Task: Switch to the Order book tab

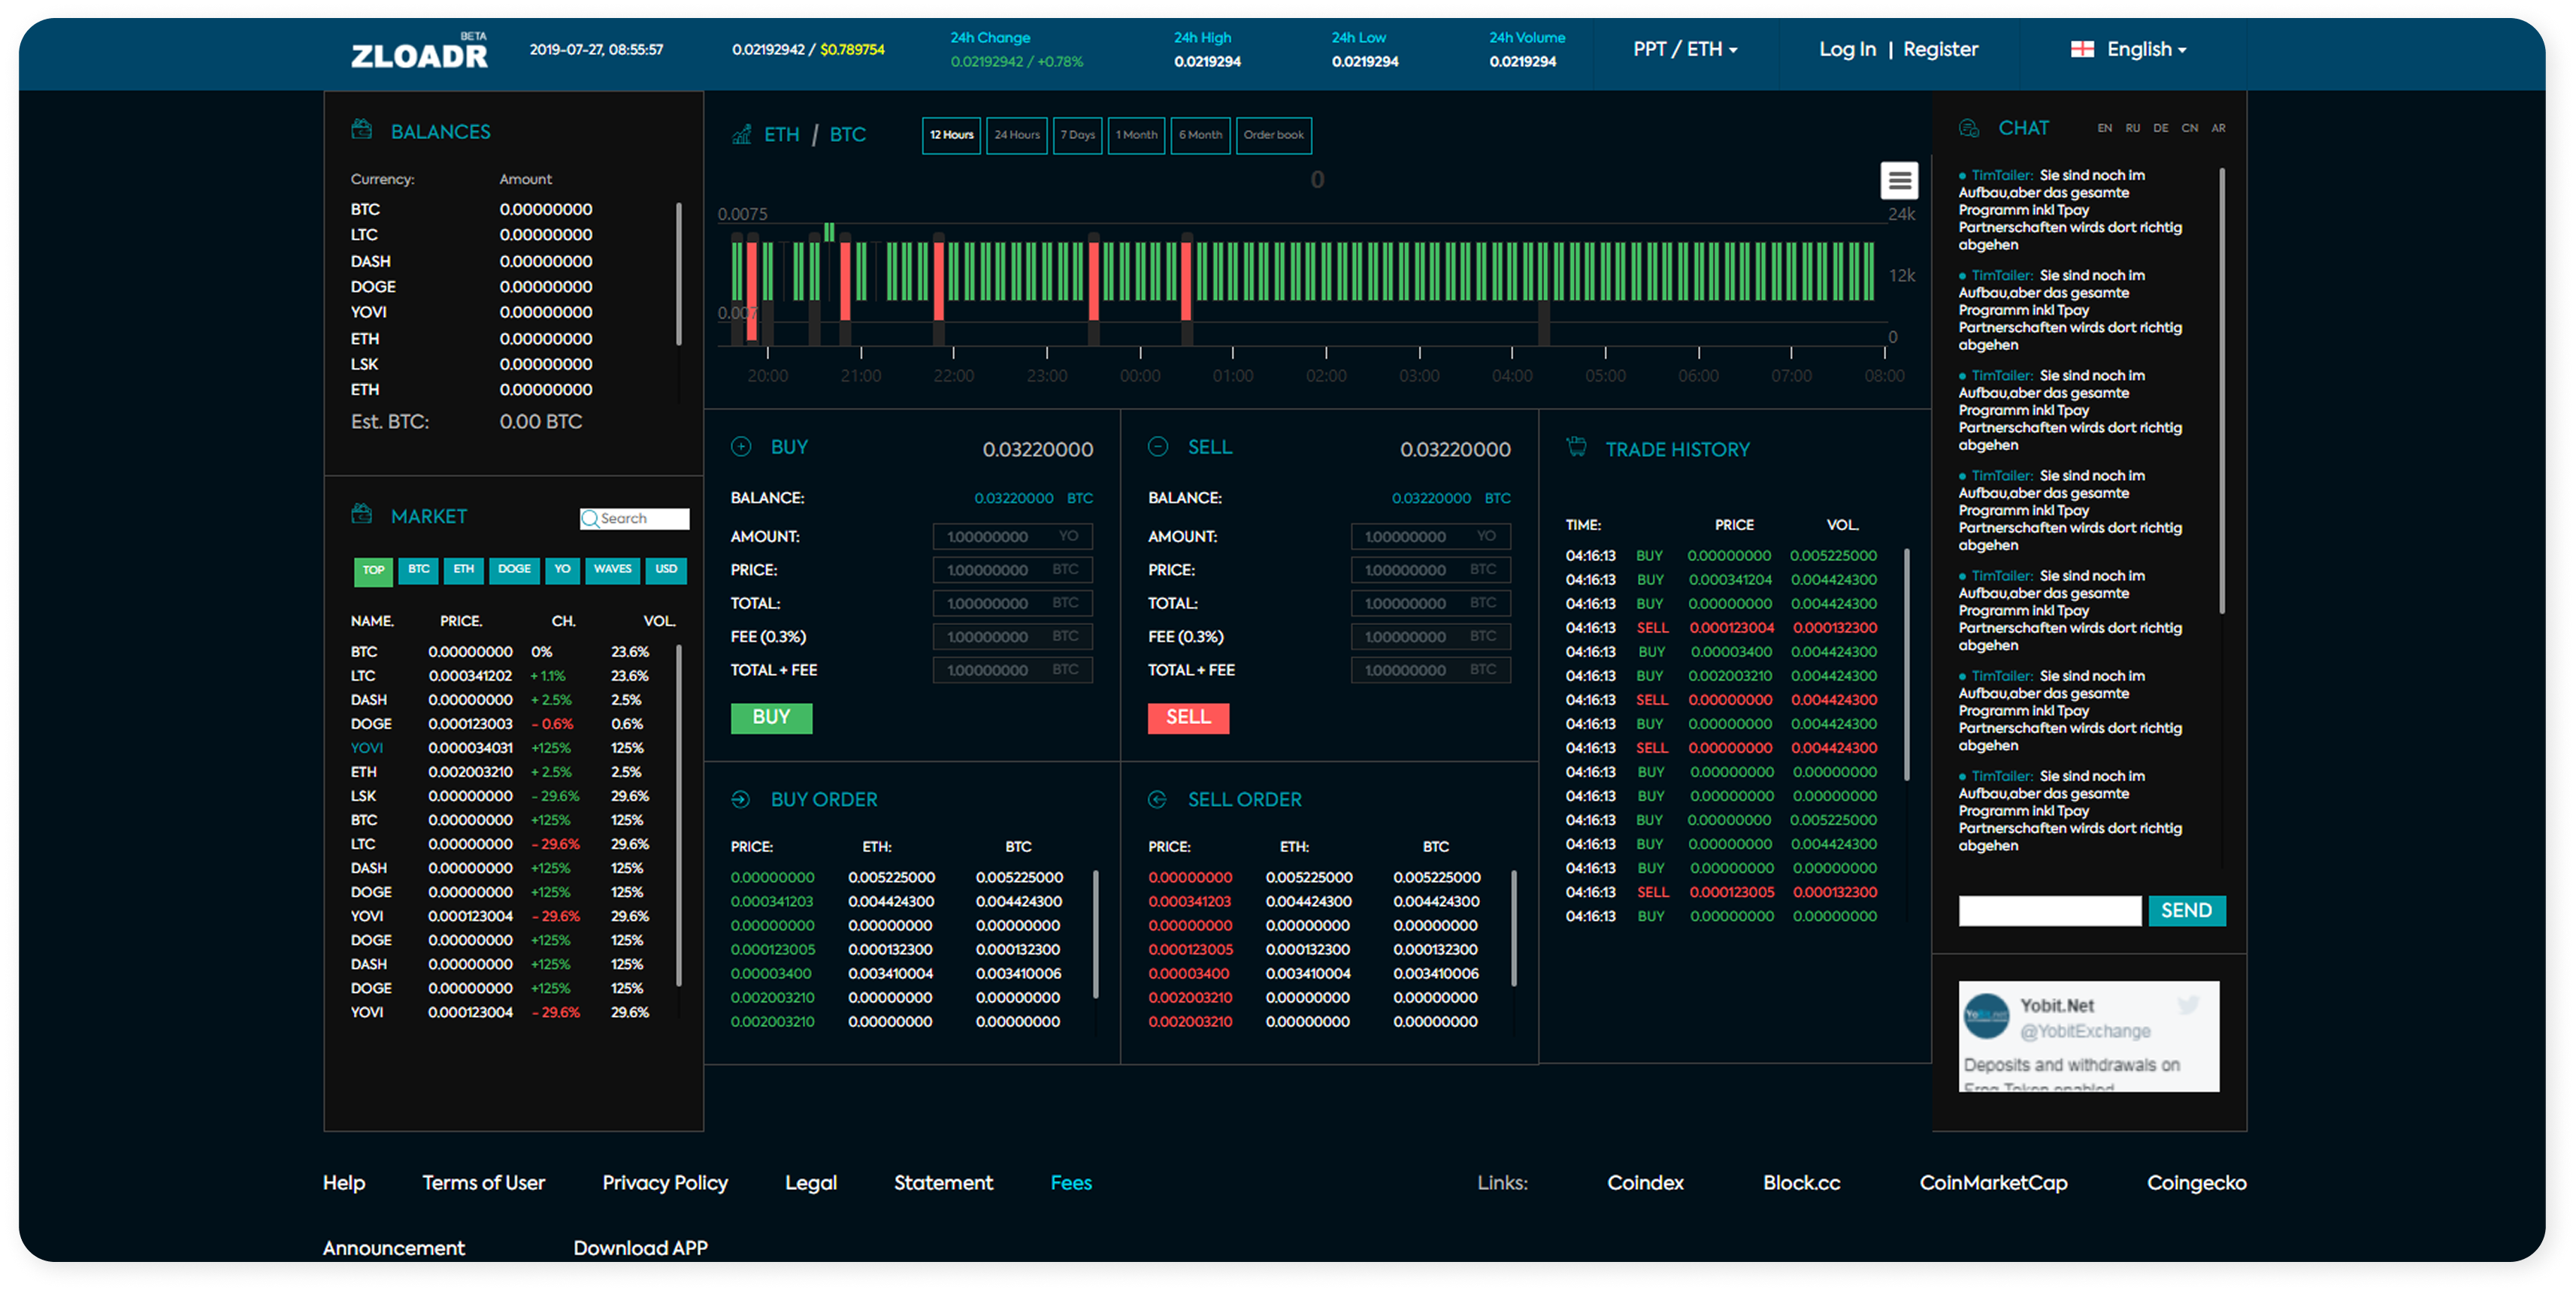Action: click(x=1273, y=135)
